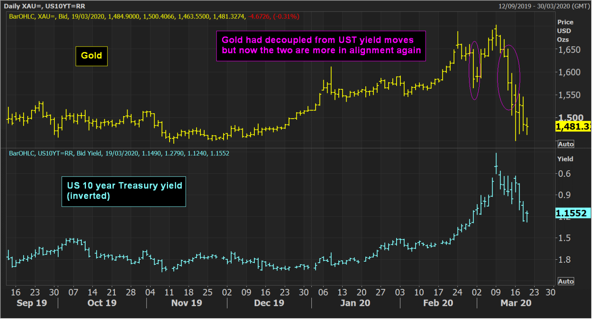This screenshot has height=319, width=592.
Task: Click the BarOHLC US10YT=RR Bid Yield legend
Action: tap(119, 153)
